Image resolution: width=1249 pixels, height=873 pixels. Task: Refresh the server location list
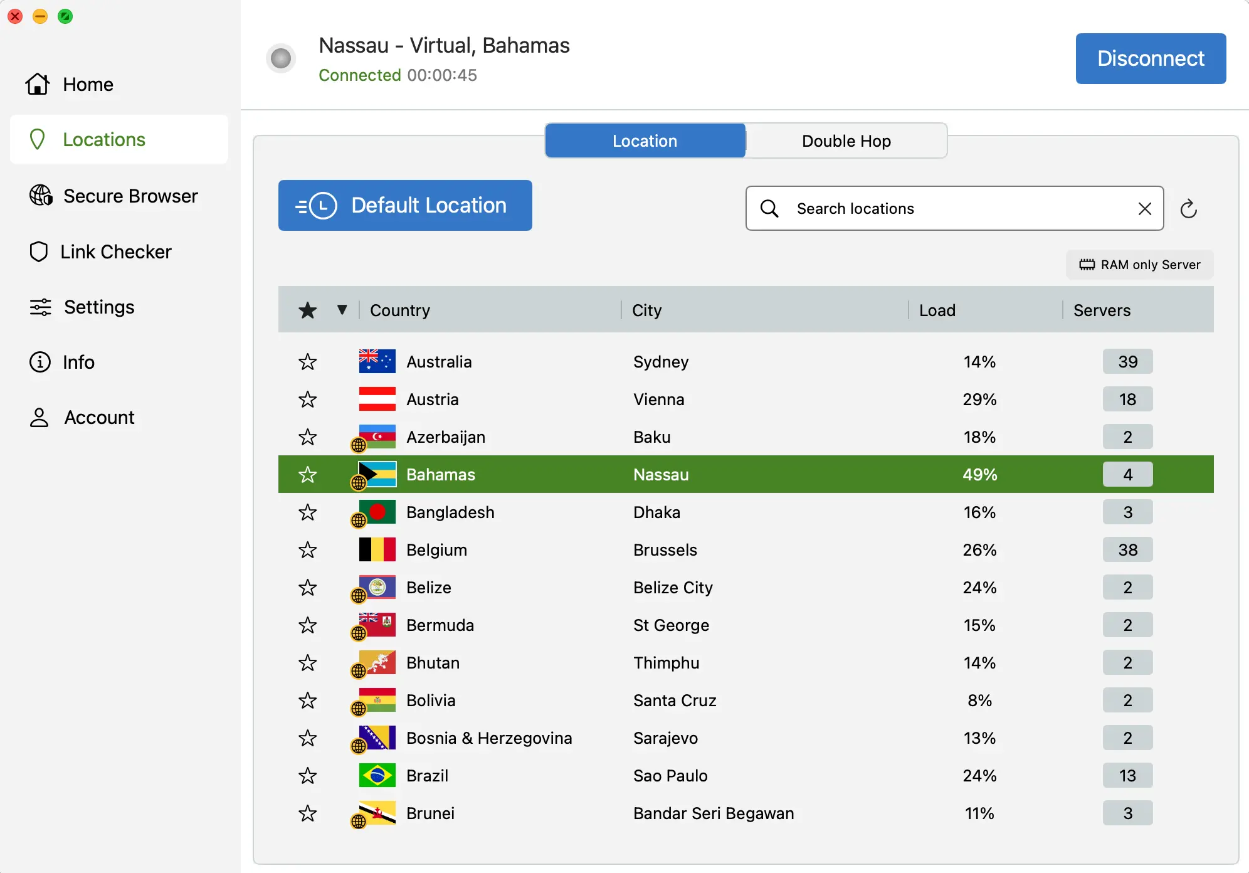point(1189,208)
